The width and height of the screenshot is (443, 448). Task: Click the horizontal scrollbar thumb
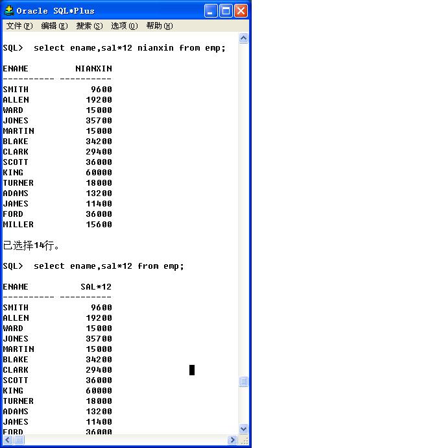pyautogui.click(x=19, y=440)
